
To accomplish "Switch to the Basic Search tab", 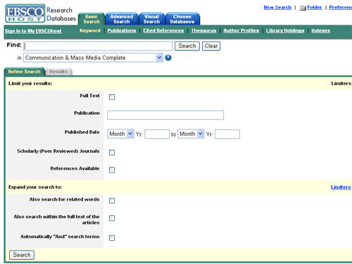I will coord(92,19).
